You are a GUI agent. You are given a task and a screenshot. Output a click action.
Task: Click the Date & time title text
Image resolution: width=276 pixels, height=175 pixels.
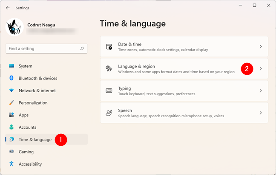click(130, 44)
